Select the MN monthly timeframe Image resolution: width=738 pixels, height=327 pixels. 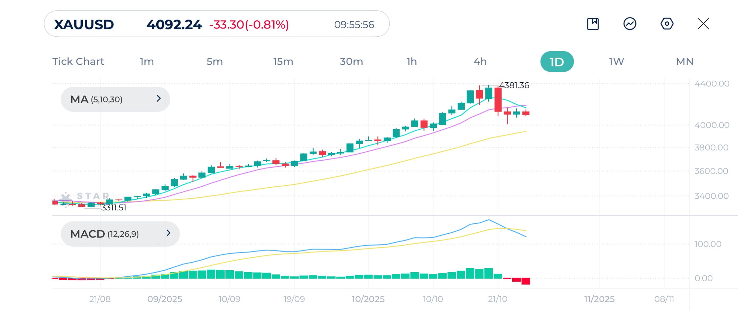685,62
